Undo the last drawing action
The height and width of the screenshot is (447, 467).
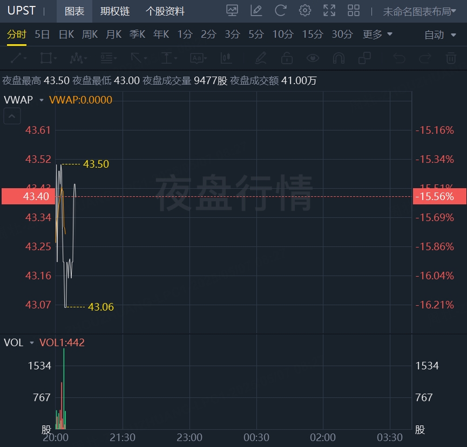399,58
